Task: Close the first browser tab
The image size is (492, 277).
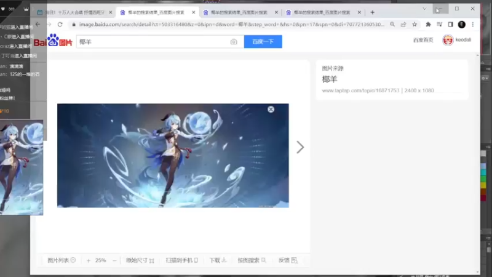Action: point(111,12)
